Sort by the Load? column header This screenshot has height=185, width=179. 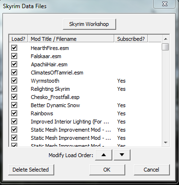[18, 39]
